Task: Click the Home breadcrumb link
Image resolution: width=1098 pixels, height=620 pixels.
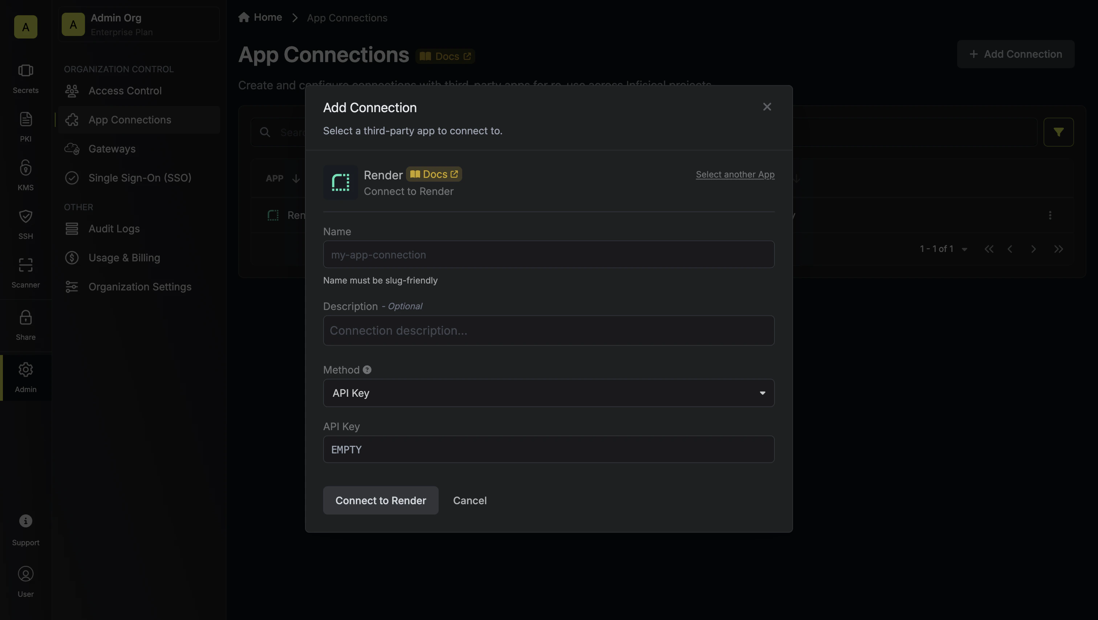Action: (268, 17)
